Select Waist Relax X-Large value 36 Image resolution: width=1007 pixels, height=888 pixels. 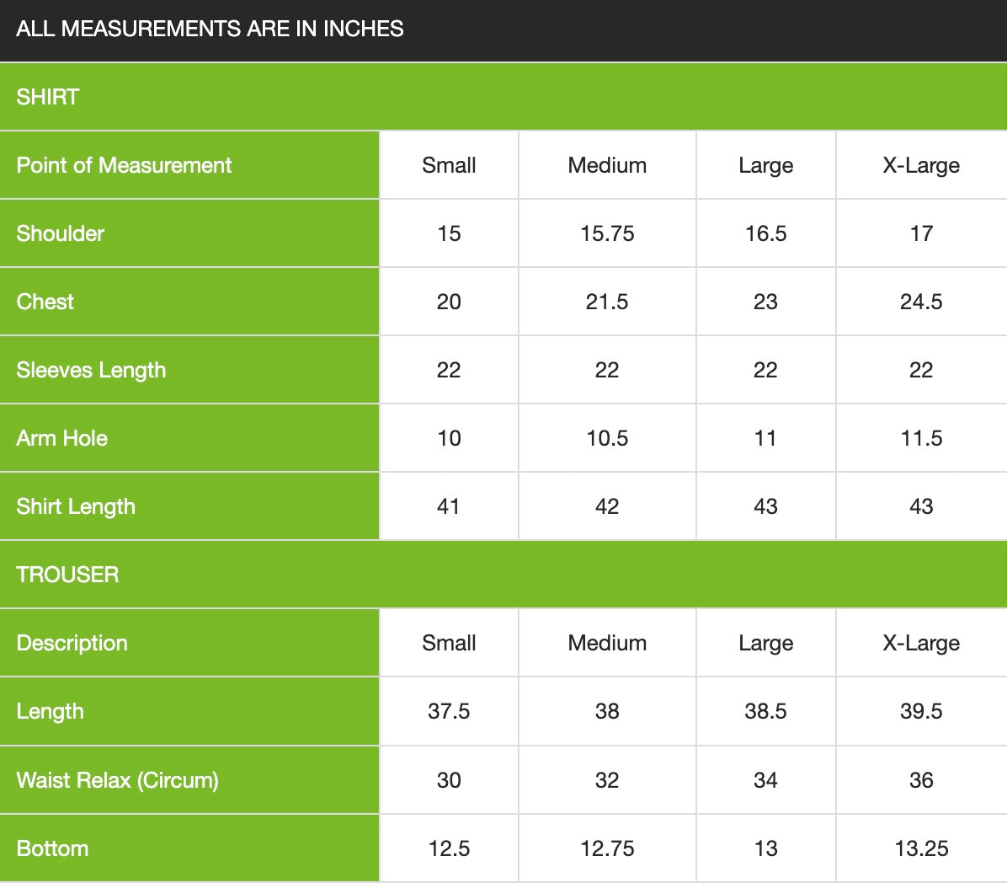pos(921,780)
